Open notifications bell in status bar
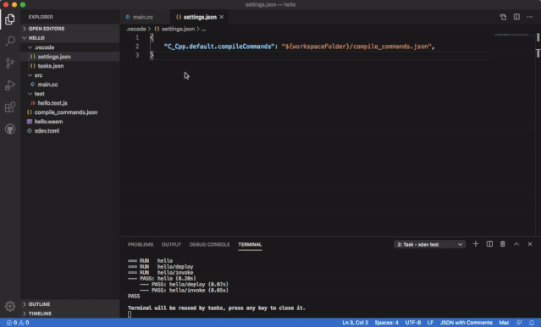This screenshot has width=541, height=327. tap(532, 323)
